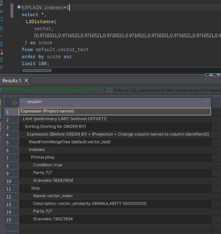221x234 pixels.
Task: Close the Results 1 tab
Action: click(x=27, y=81)
